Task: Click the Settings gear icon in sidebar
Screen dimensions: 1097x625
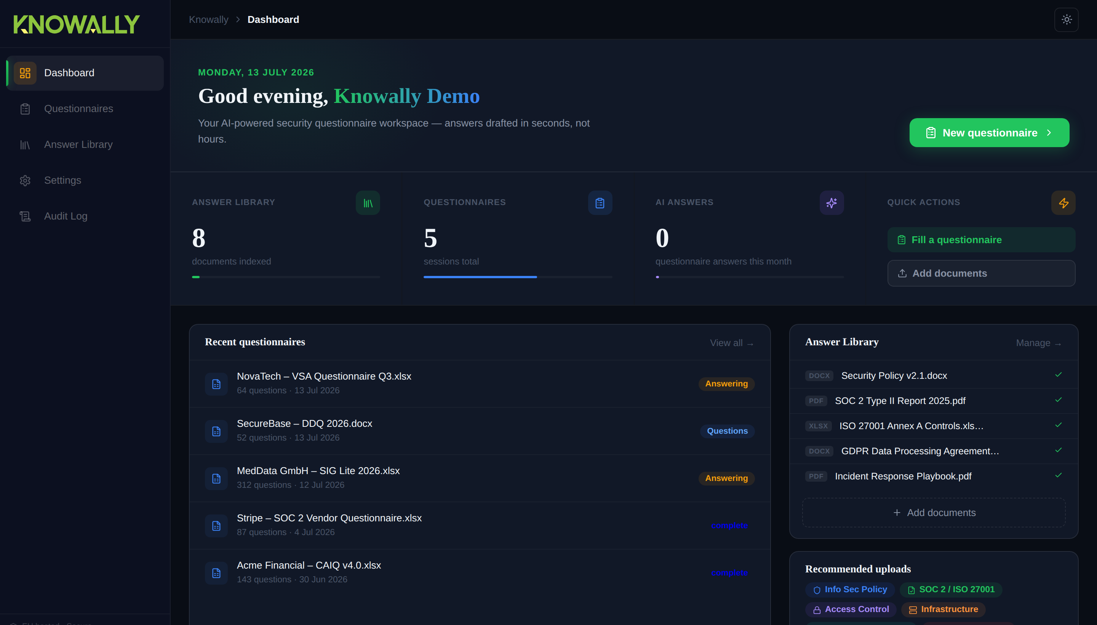Action: click(25, 181)
